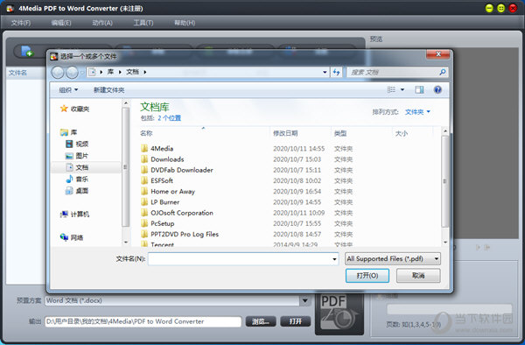Select the PcSetup folder
This screenshot has width=525, height=345.
click(x=163, y=223)
